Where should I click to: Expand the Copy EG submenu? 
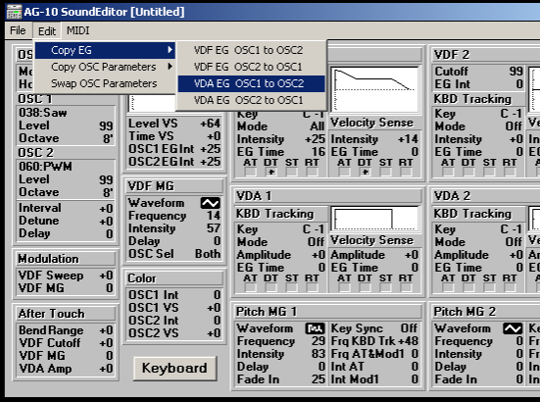105,50
